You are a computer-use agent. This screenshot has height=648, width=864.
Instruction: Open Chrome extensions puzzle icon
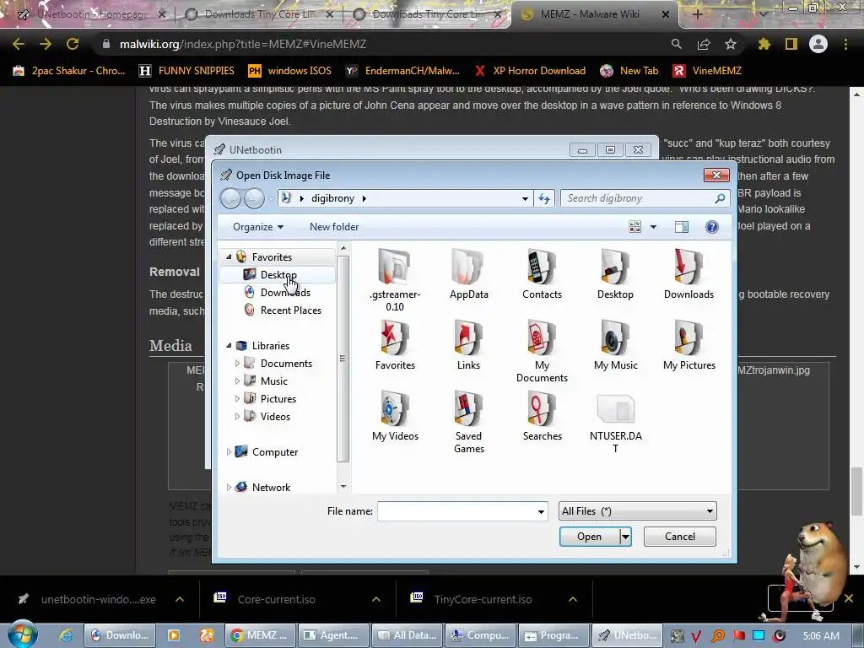pos(764,44)
